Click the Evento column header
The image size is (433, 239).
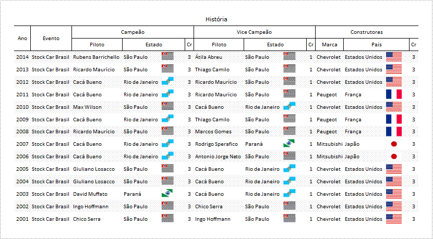(x=51, y=39)
